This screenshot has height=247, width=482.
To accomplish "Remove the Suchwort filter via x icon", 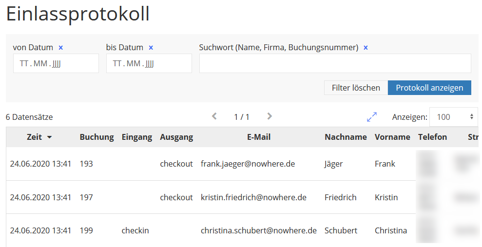I will tap(366, 48).
